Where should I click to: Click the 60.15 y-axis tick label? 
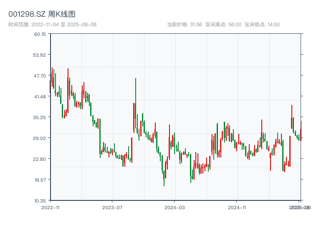pos(40,34)
